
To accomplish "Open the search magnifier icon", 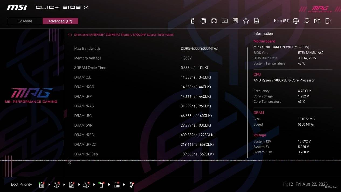I will click(306, 21).
